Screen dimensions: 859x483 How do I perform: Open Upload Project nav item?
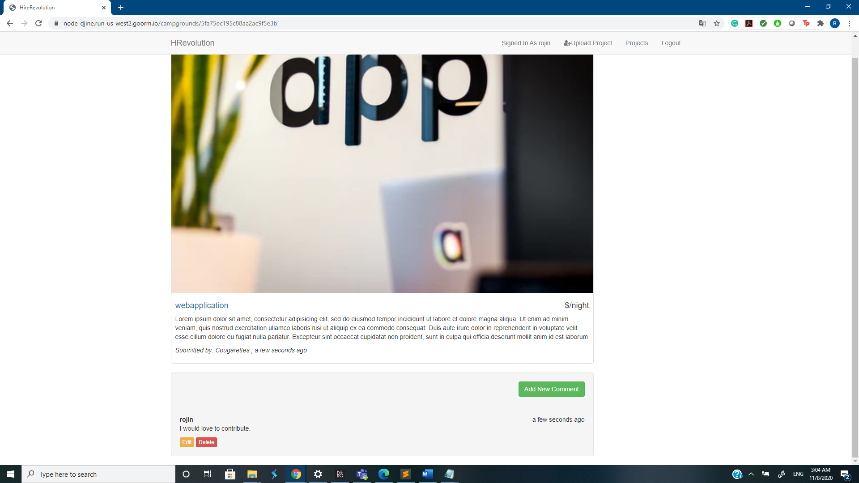(588, 43)
